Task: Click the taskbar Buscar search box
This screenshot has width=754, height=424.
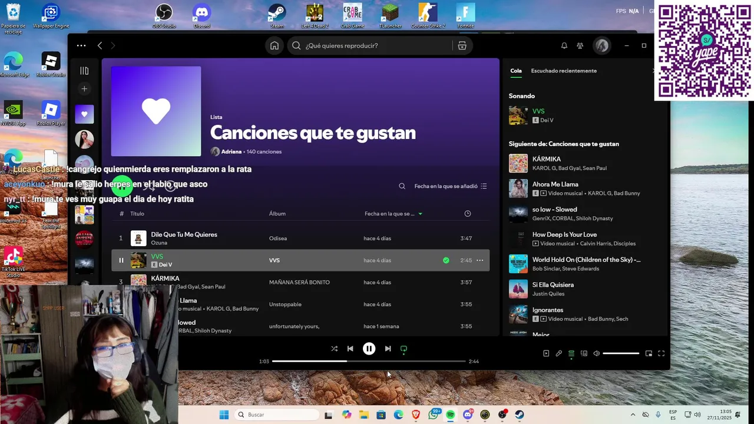Action: click(x=277, y=415)
